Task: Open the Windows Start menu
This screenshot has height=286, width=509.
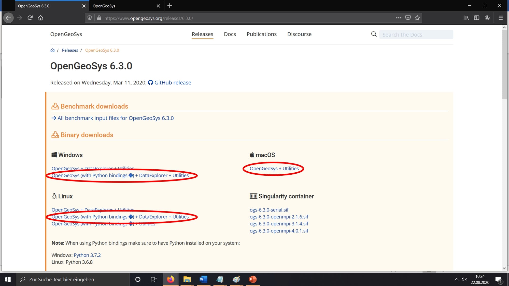Action: [x=8, y=279]
